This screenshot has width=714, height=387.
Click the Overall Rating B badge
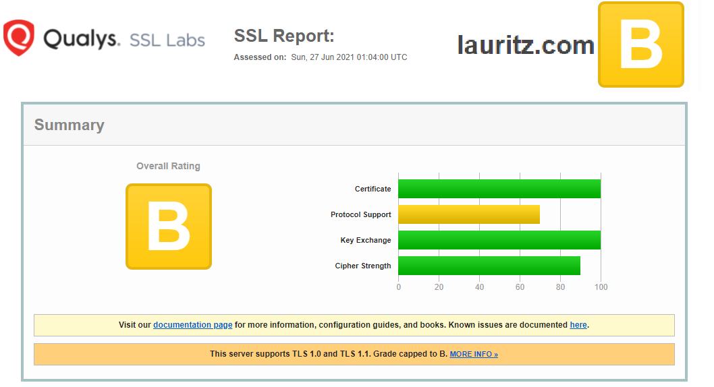pos(169,227)
